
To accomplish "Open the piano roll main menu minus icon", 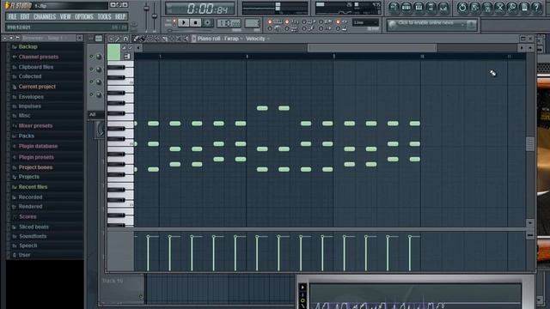I will tap(111, 39).
